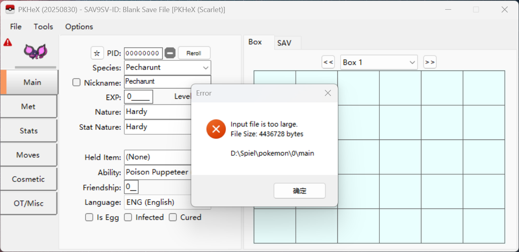
Task: Click the Pecharunt sprite image
Action: tap(35, 52)
